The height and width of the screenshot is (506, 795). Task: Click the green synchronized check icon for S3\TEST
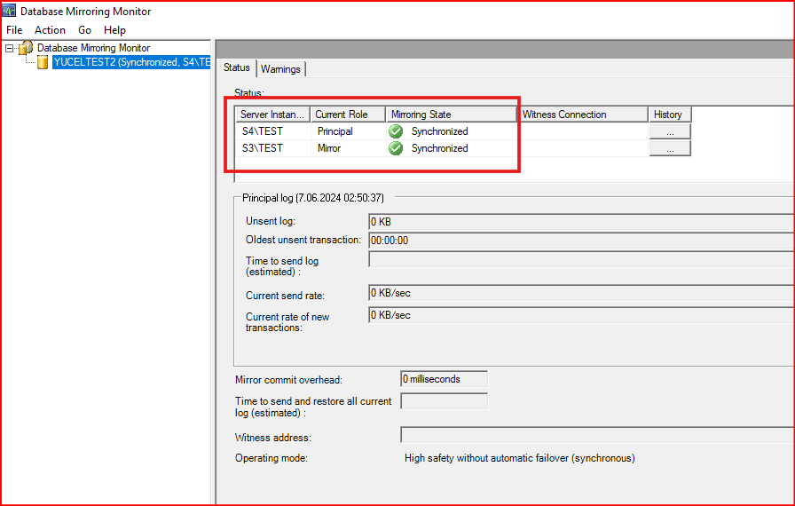point(396,148)
